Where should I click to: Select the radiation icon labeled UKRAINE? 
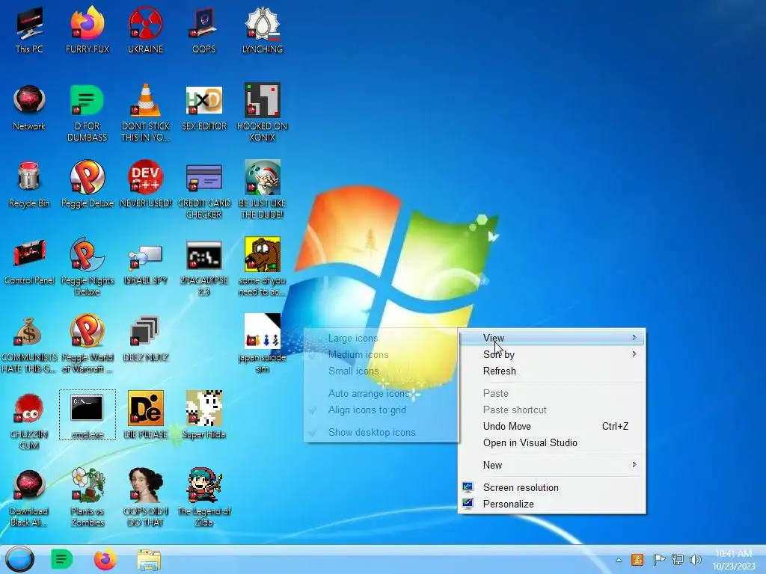pos(146,29)
